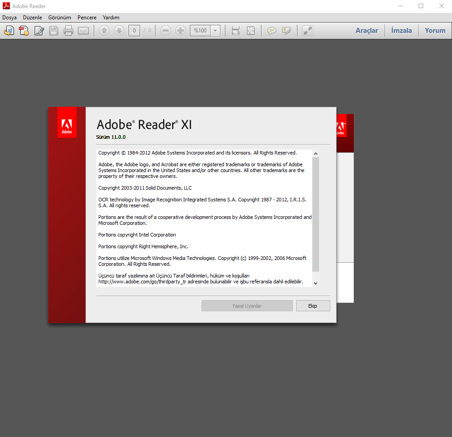Click the page number input field
Image resolution: width=452 pixels, height=437 pixels.
(134, 31)
